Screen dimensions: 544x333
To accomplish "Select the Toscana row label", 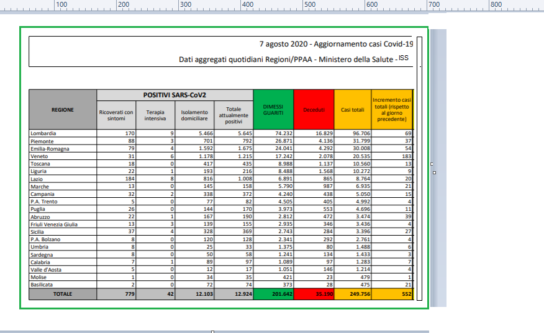I will (40, 164).
